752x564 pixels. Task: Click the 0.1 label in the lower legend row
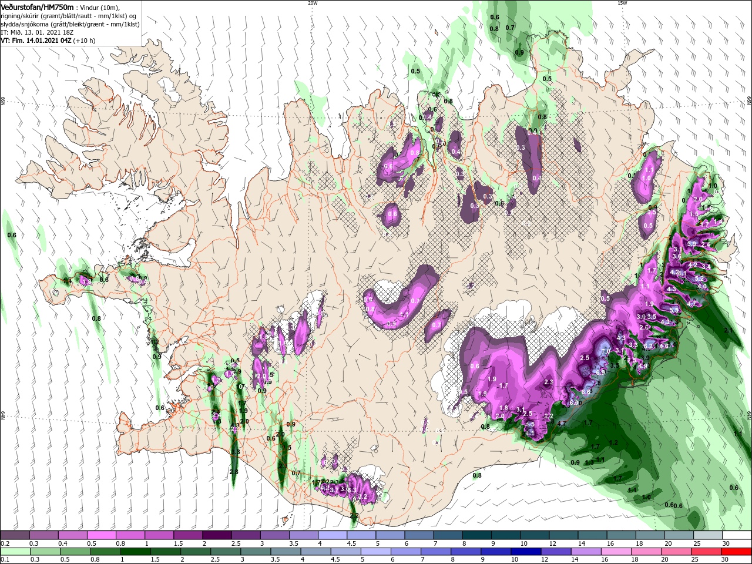(x=5, y=560)
